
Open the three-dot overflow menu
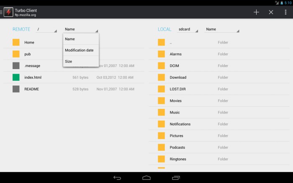(x=285, y=12)
